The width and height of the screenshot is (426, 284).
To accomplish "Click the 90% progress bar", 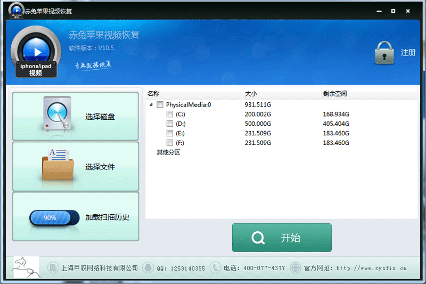I will (54, 218).
